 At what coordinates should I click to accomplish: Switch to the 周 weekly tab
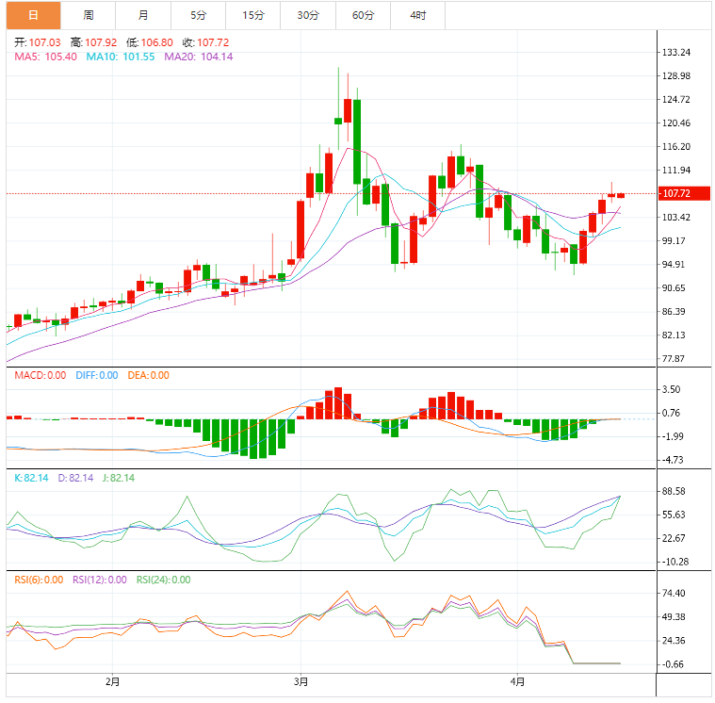(x=88, y=15)
